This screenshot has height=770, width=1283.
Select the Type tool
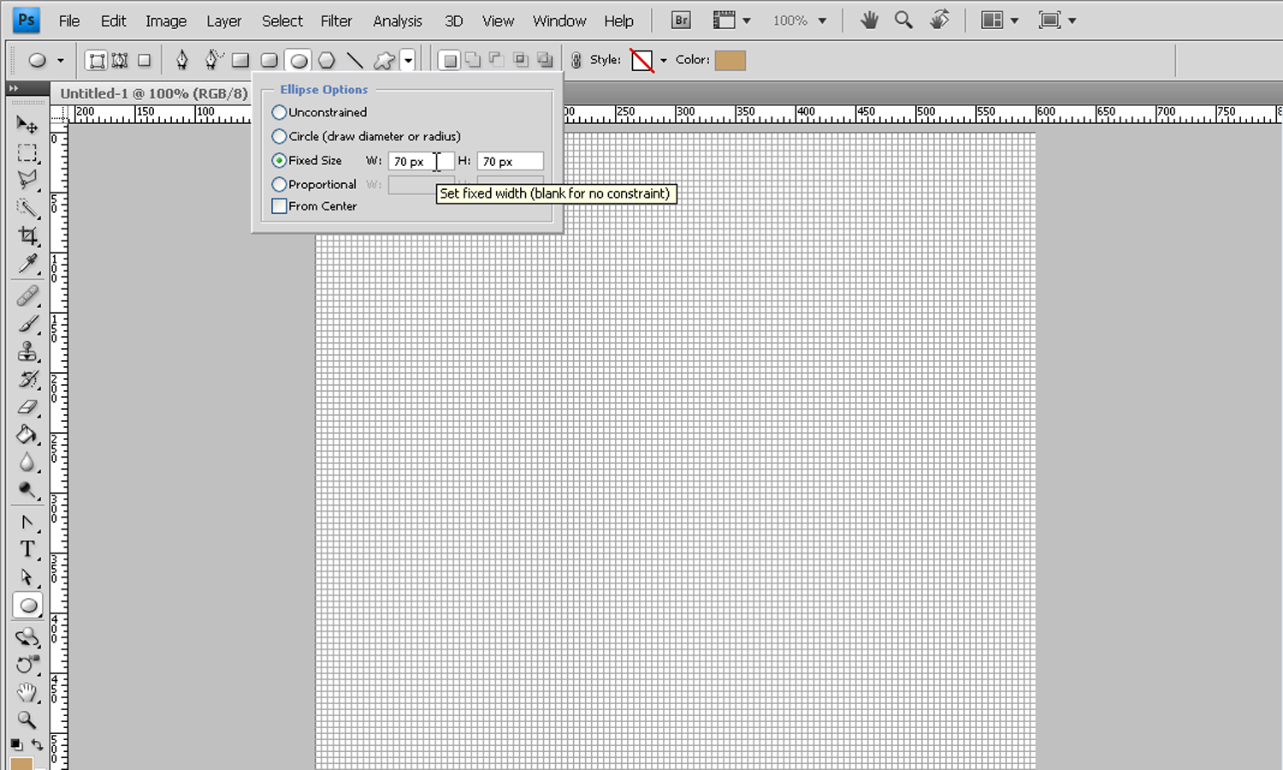pos(27,549)
